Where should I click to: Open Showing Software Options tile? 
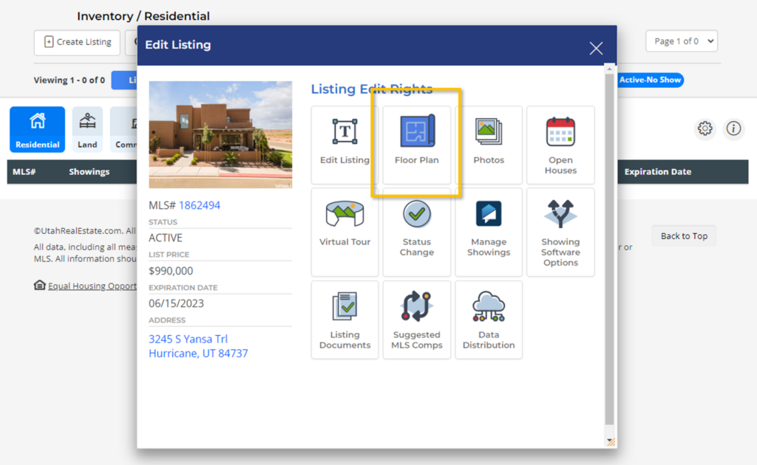pyautogui.click(x=560, y=231)
